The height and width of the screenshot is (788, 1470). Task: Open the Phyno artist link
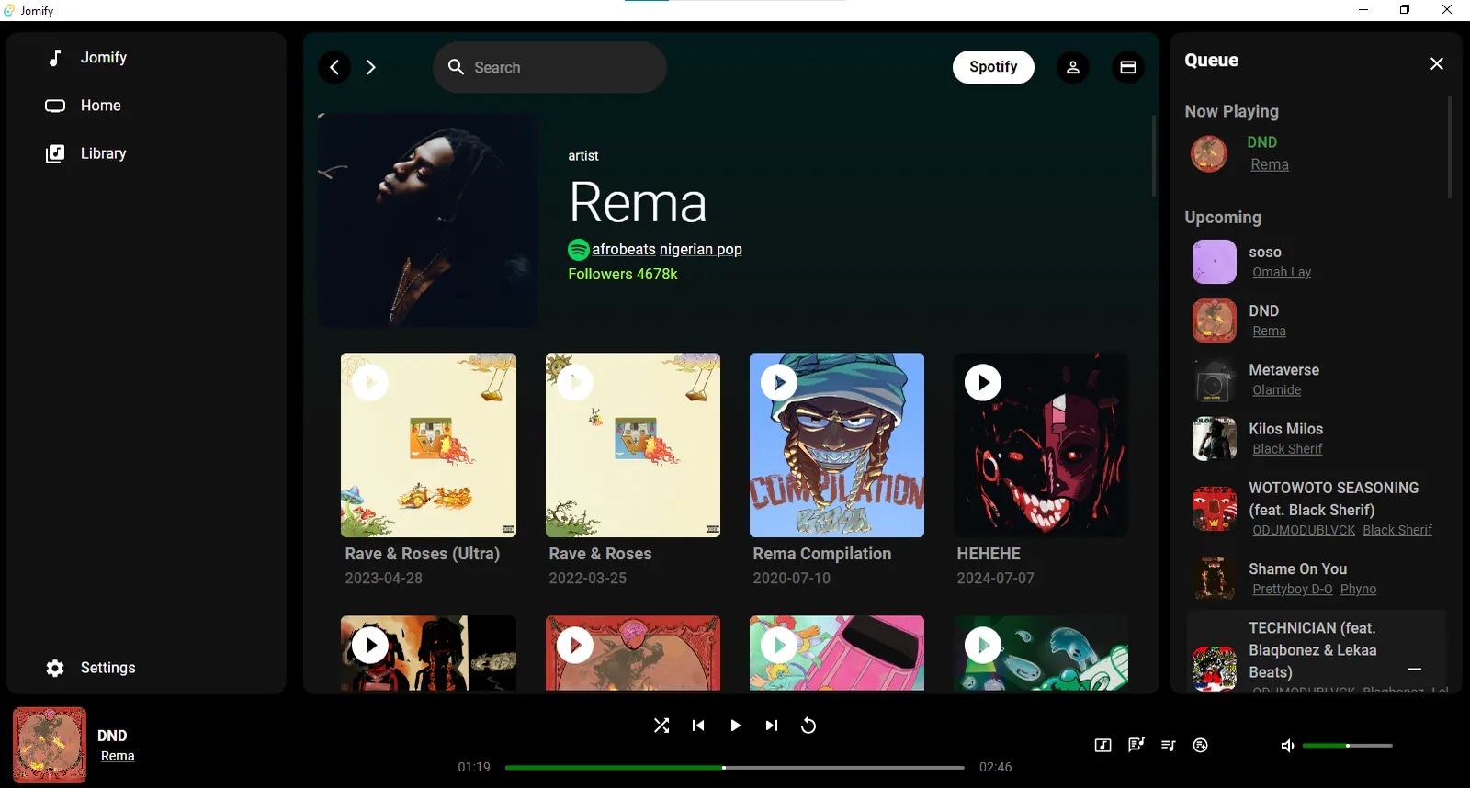[x=1358, y=589]
